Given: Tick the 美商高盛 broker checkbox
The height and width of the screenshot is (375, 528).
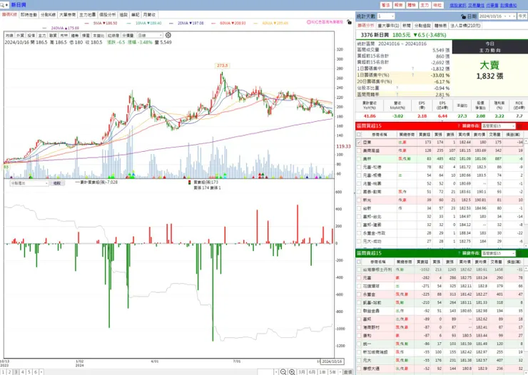Looking at the screenshot, I should [x=359, y=150].
